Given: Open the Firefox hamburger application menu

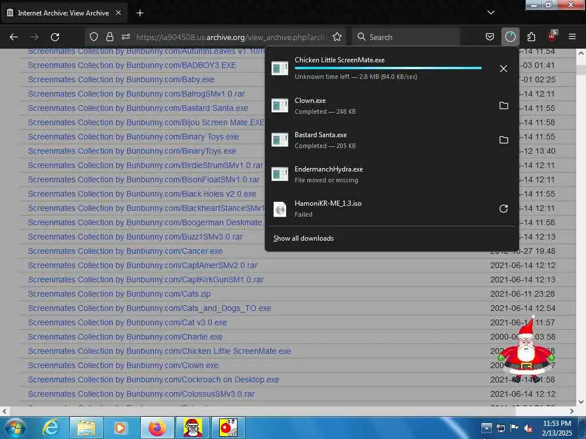Looking at the screenshot, I should (572, 37).
